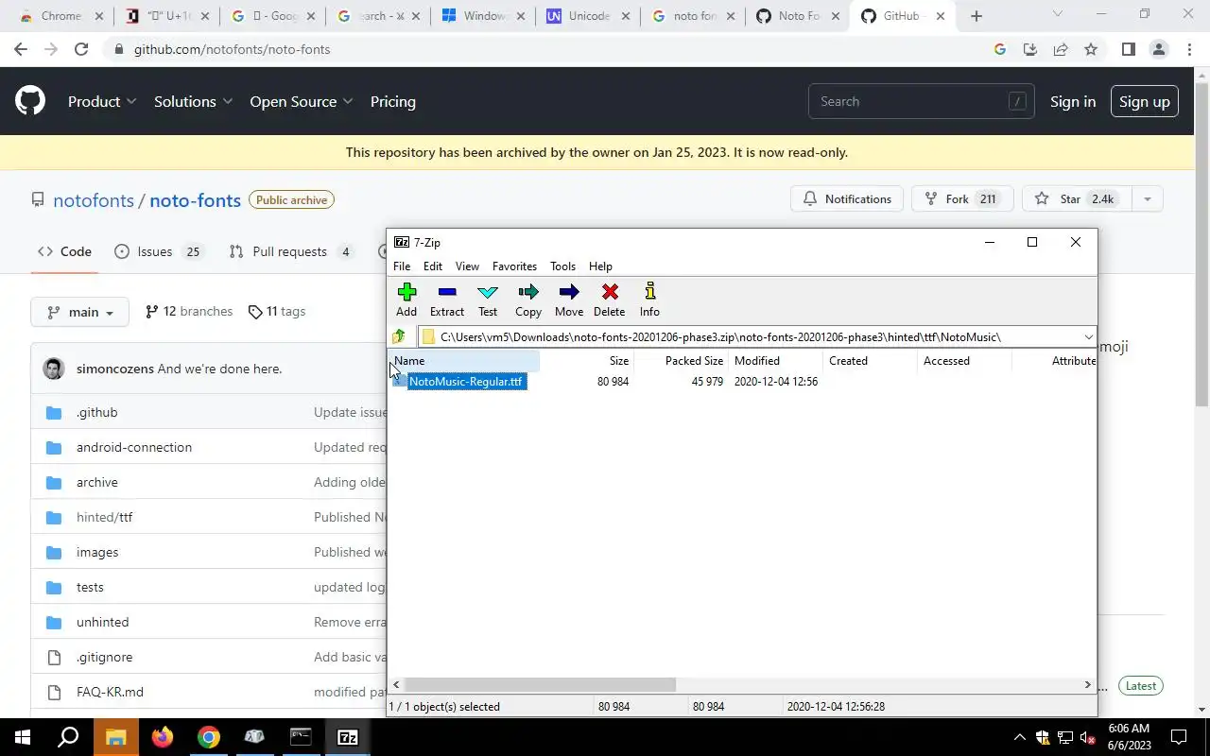Image resolution: width=1210 pixels, height=756 pixels.
Task: Open the Help menu in 7-Zip
Action: (x=600, y=266)
